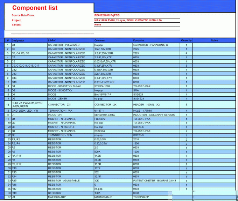Select comment '0.0033uF,50V,X7R'

tap(113, 61)
